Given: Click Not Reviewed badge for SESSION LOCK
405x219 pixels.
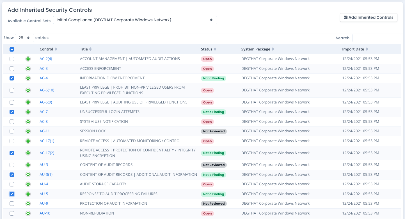Looking at the screenshot, I should [x=214, y=131].
